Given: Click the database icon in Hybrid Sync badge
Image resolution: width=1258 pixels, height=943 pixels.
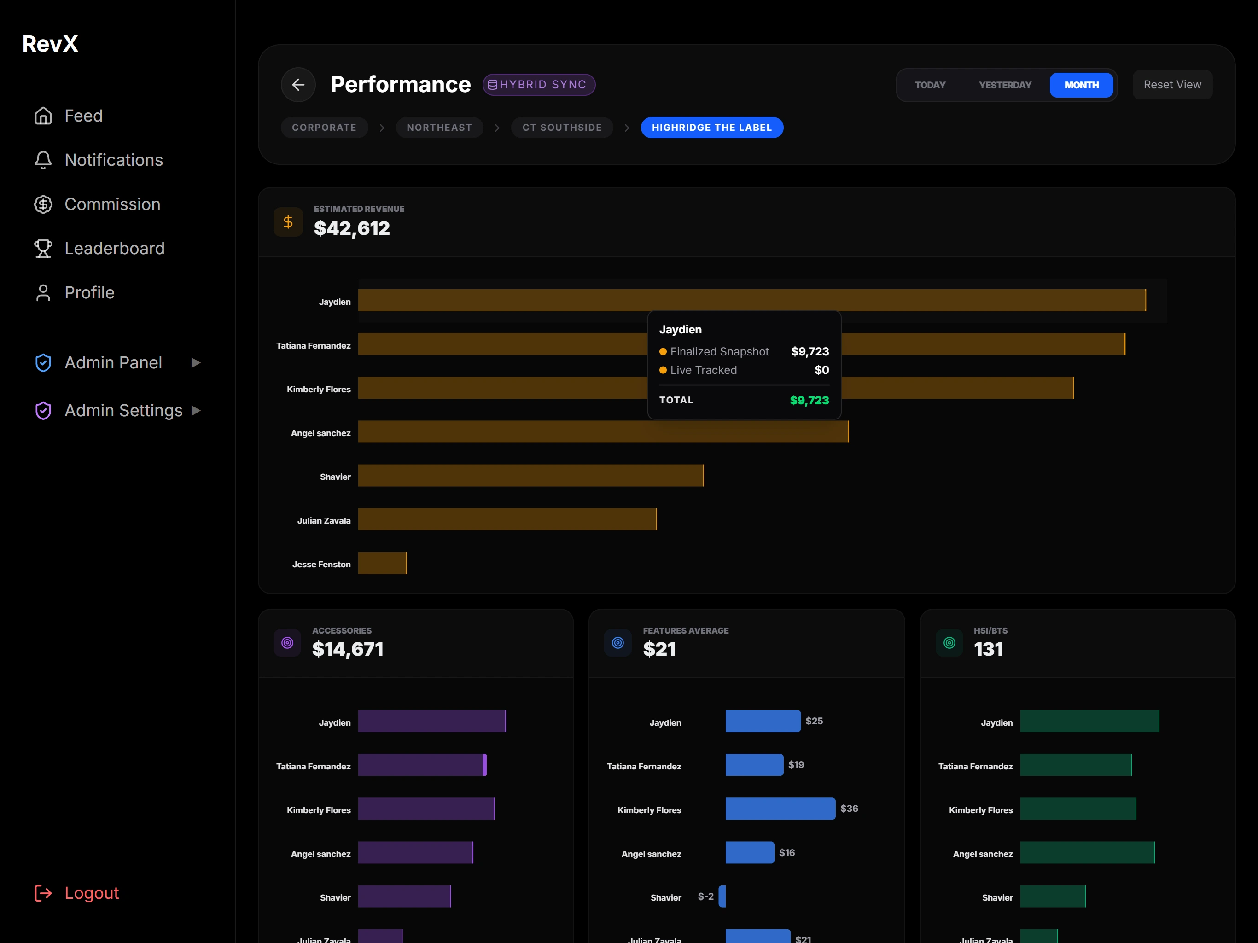Looking at the screenshot, I should tap(493, 85).
